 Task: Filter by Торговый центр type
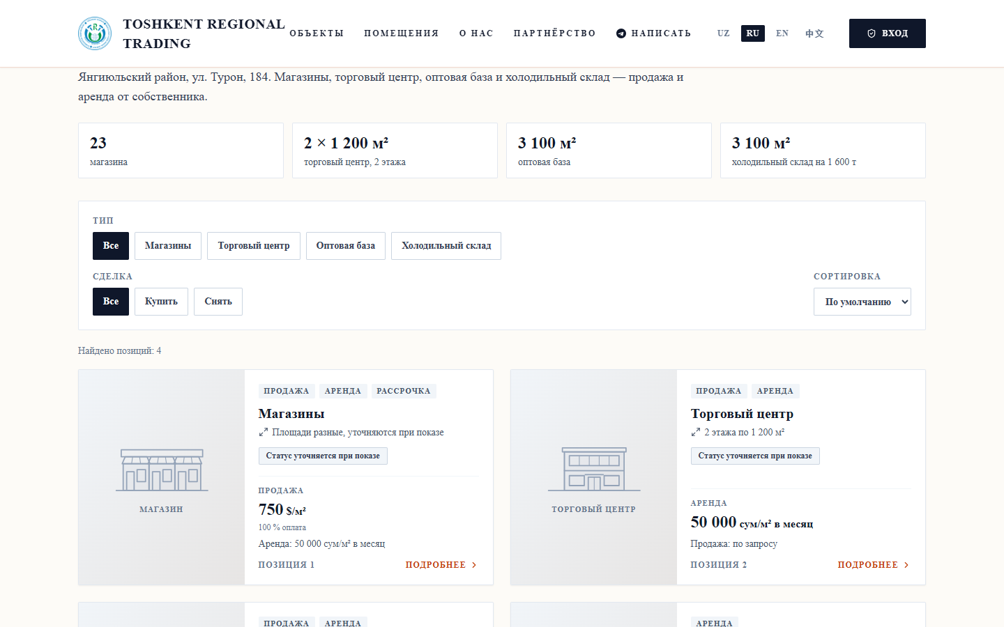pyautogui.click(x=254, y=246)
